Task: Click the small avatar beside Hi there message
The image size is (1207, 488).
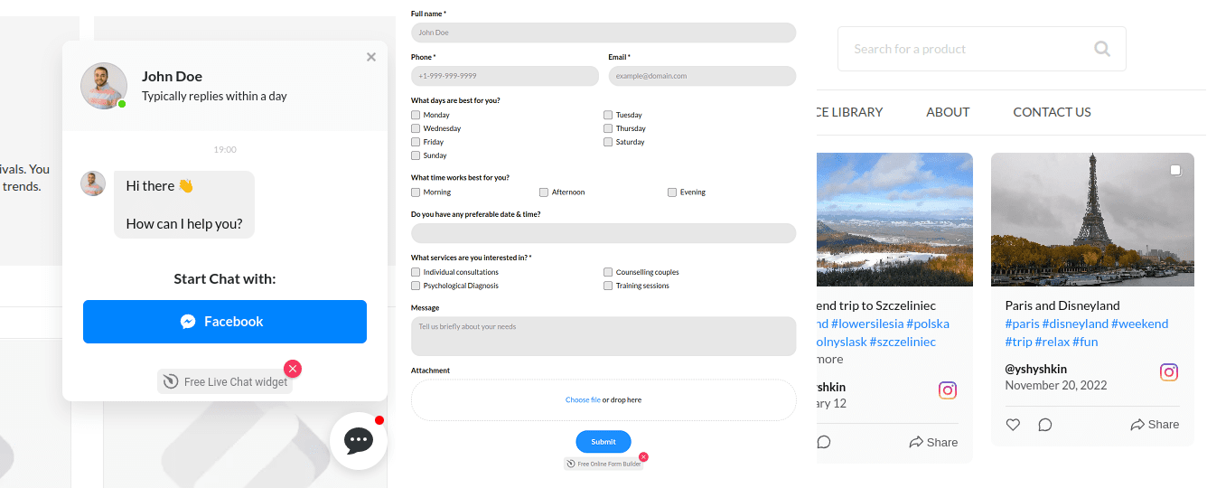Action: tap(93, 183)
